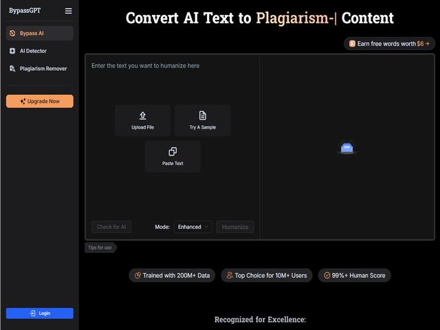Click the blue Login button
The width and height of the screenshot is (440, 330).
coord(39,313)
